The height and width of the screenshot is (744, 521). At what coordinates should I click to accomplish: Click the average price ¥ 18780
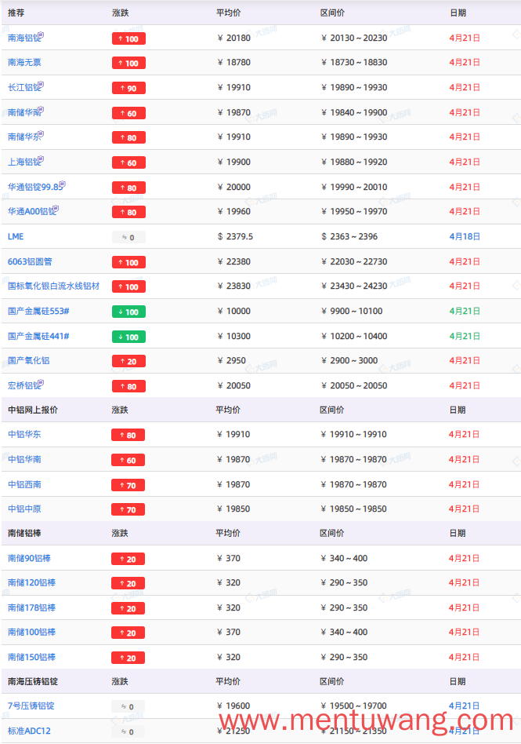click(x=234, y=62)
